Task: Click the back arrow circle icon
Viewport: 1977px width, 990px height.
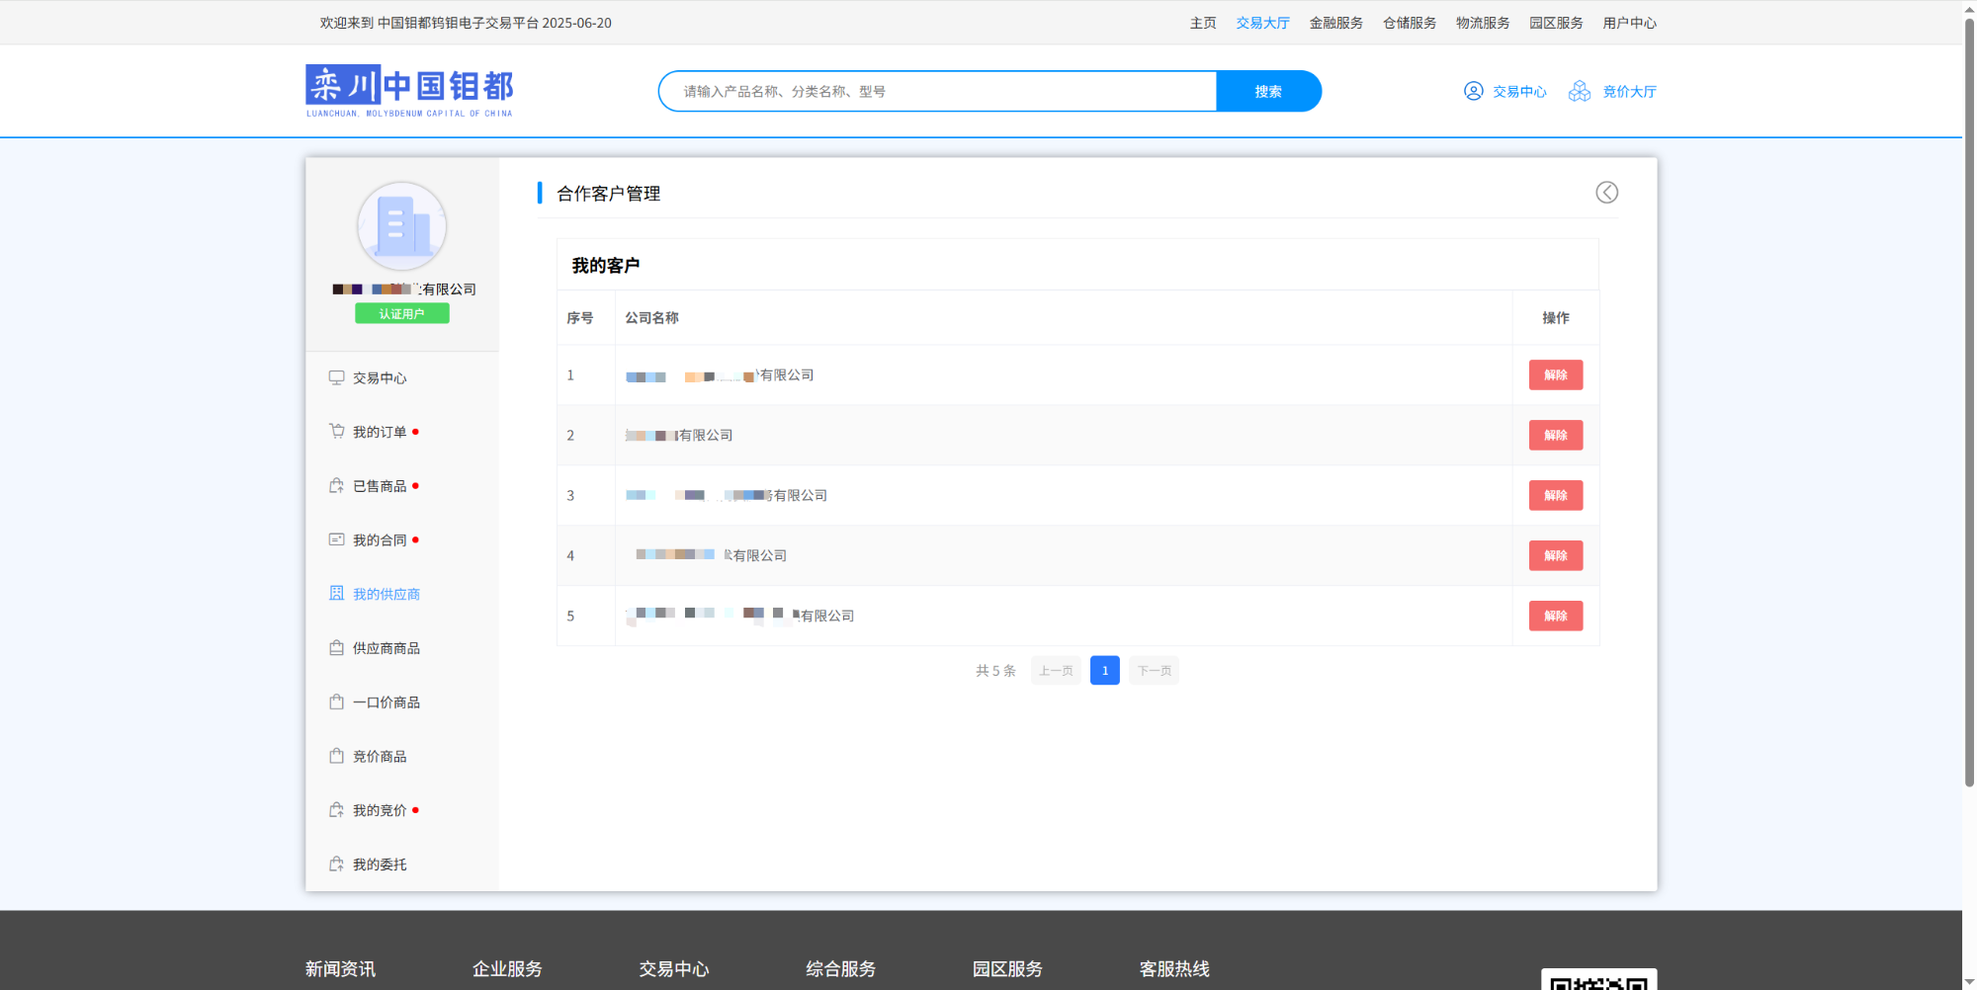Action: pyautogui.click(x=1606, y=193)
